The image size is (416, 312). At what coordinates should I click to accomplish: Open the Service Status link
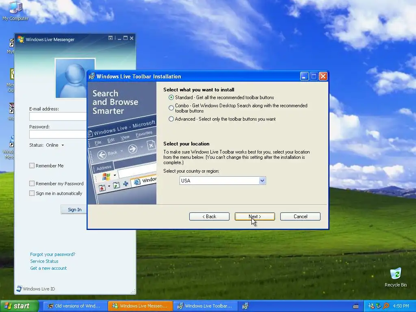coord(44,261)
